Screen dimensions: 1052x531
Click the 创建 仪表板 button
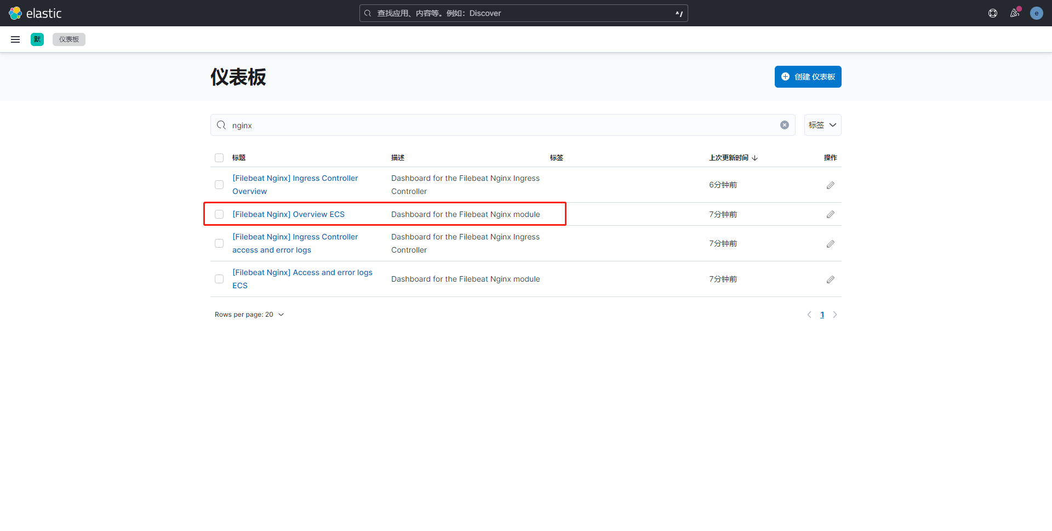808,77
